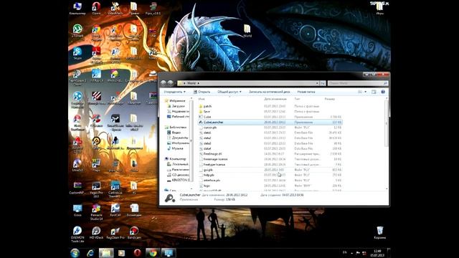The image size is (459, 258).
Task: Open the Opera shortcut on the desktop
Action: click(x=96, y=8)
